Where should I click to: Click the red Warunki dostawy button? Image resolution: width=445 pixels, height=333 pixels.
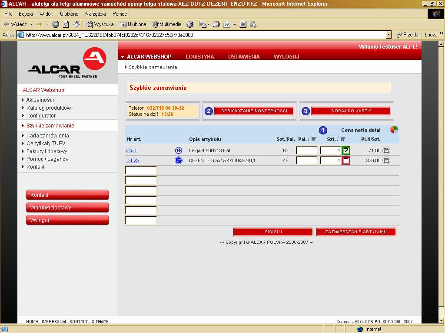coord(67,207)
